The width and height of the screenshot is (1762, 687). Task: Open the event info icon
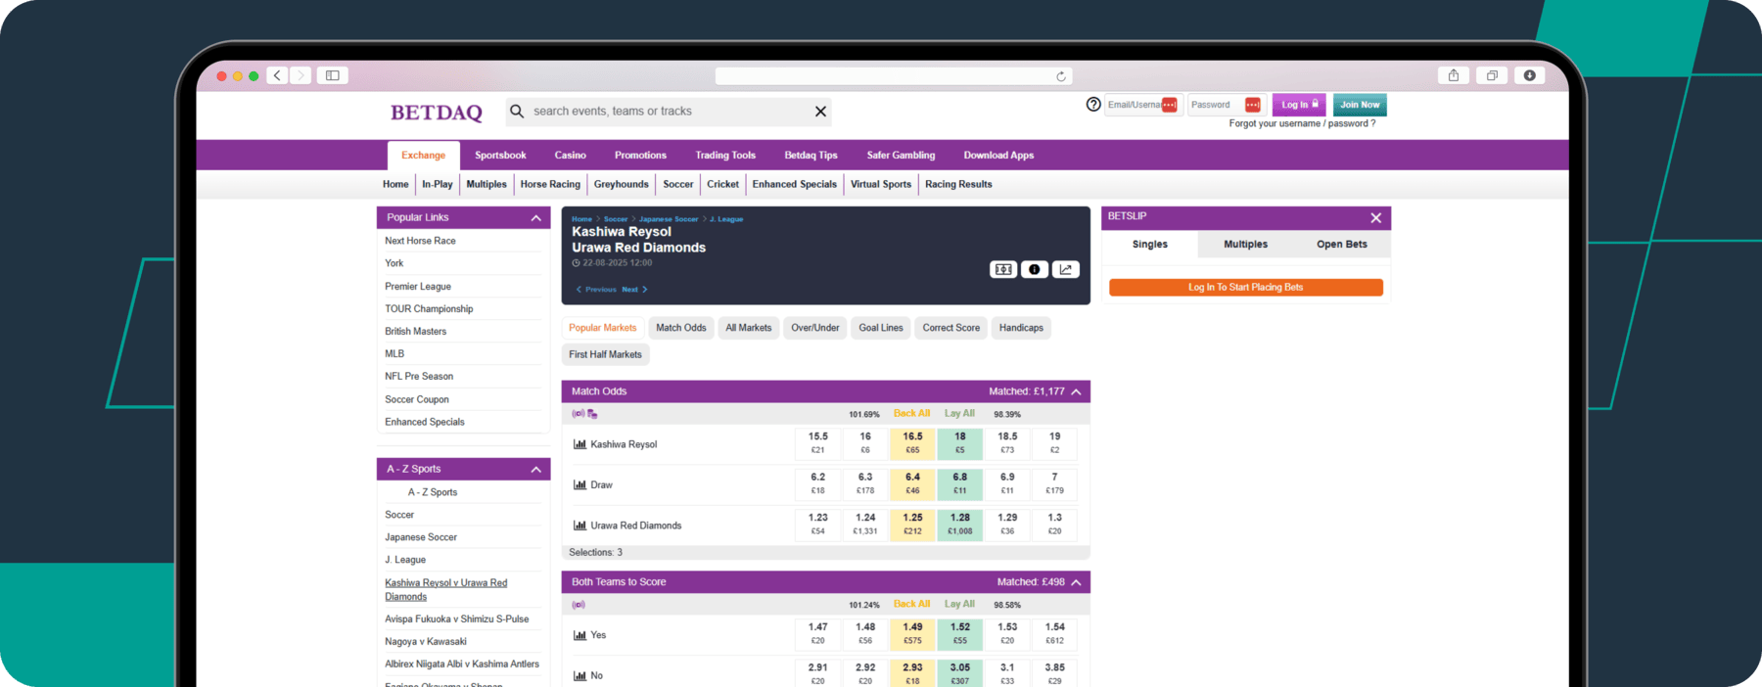coord(1035,269)
